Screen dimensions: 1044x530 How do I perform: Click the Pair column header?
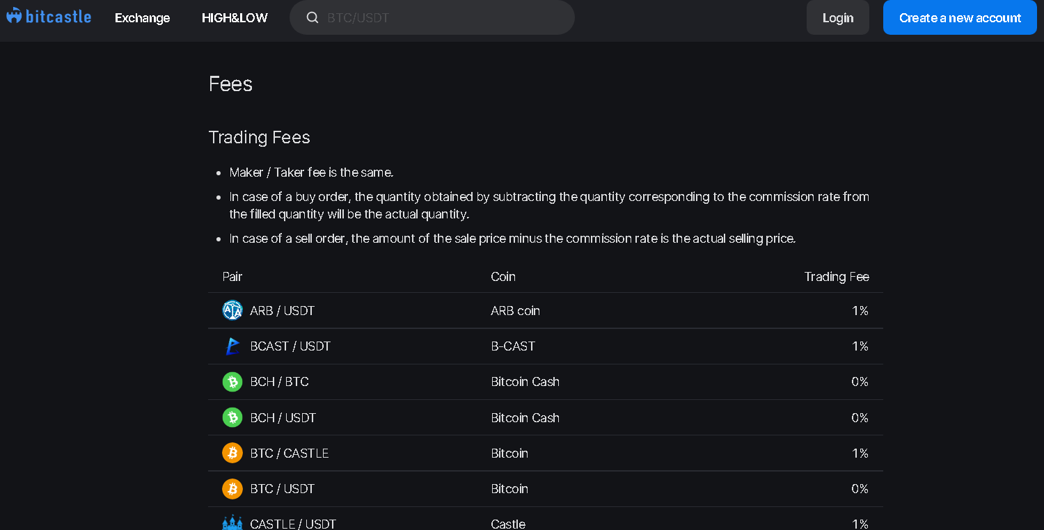coord(232,277)
